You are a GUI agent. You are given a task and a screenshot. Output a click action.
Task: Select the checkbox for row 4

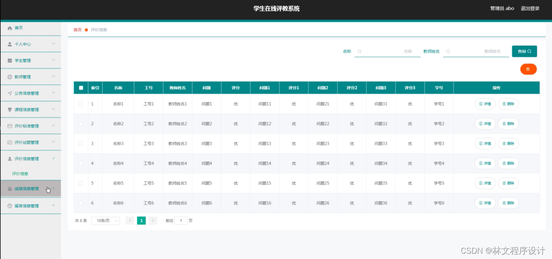pyautogui.click(x=80, y=163)
